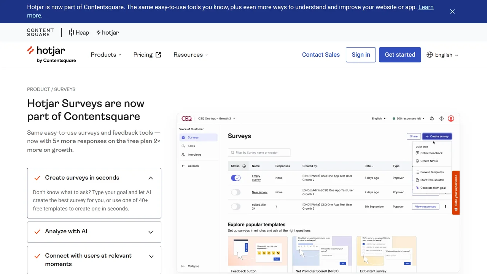
Task: Click the "5 days ago" date cell
Action: tap(372, 178)
